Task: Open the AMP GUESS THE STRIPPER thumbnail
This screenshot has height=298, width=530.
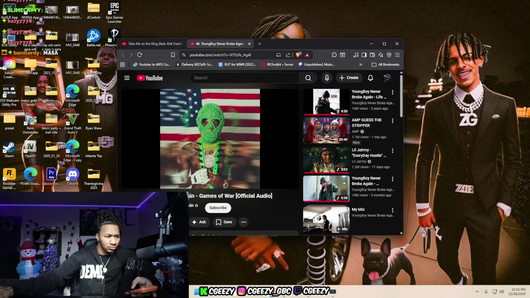Action: [326, 130]
